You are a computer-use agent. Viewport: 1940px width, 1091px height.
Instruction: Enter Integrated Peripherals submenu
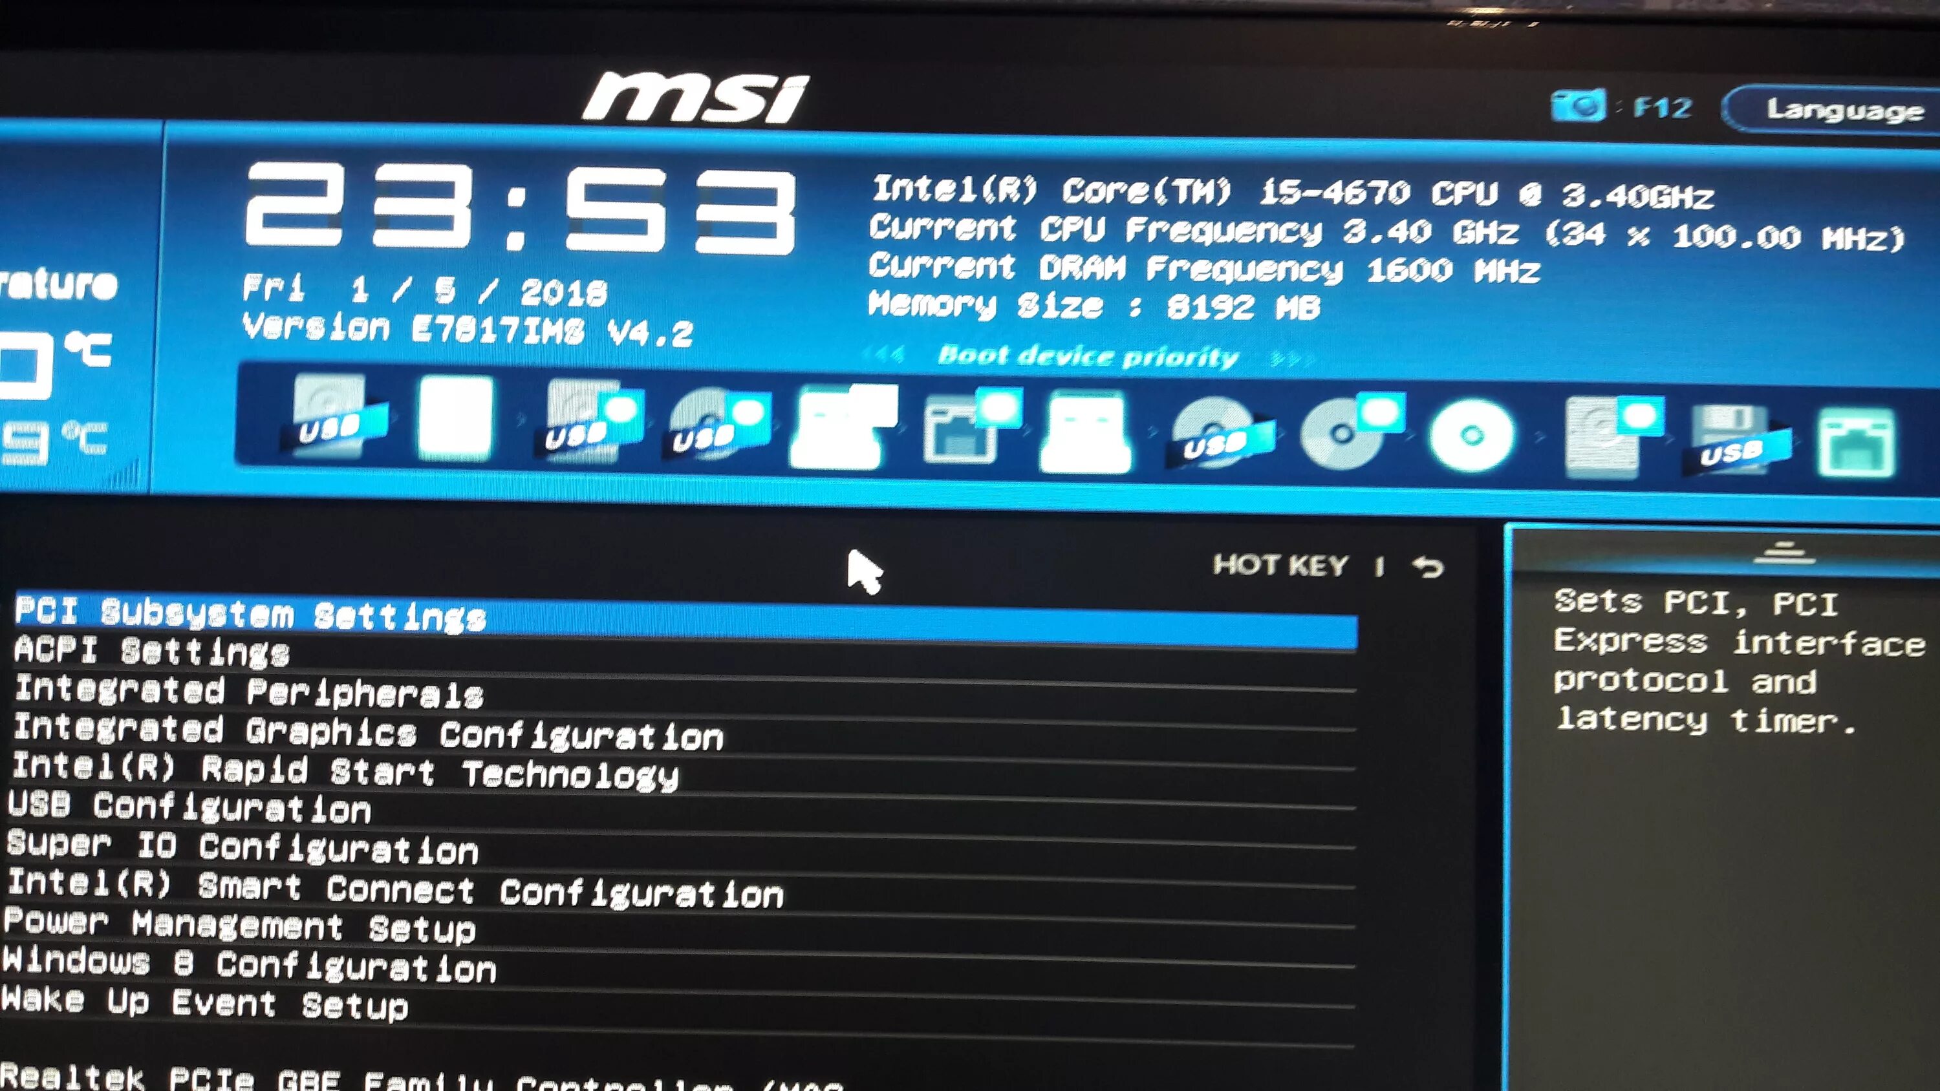pyautogui.click(x=248, y=691)
